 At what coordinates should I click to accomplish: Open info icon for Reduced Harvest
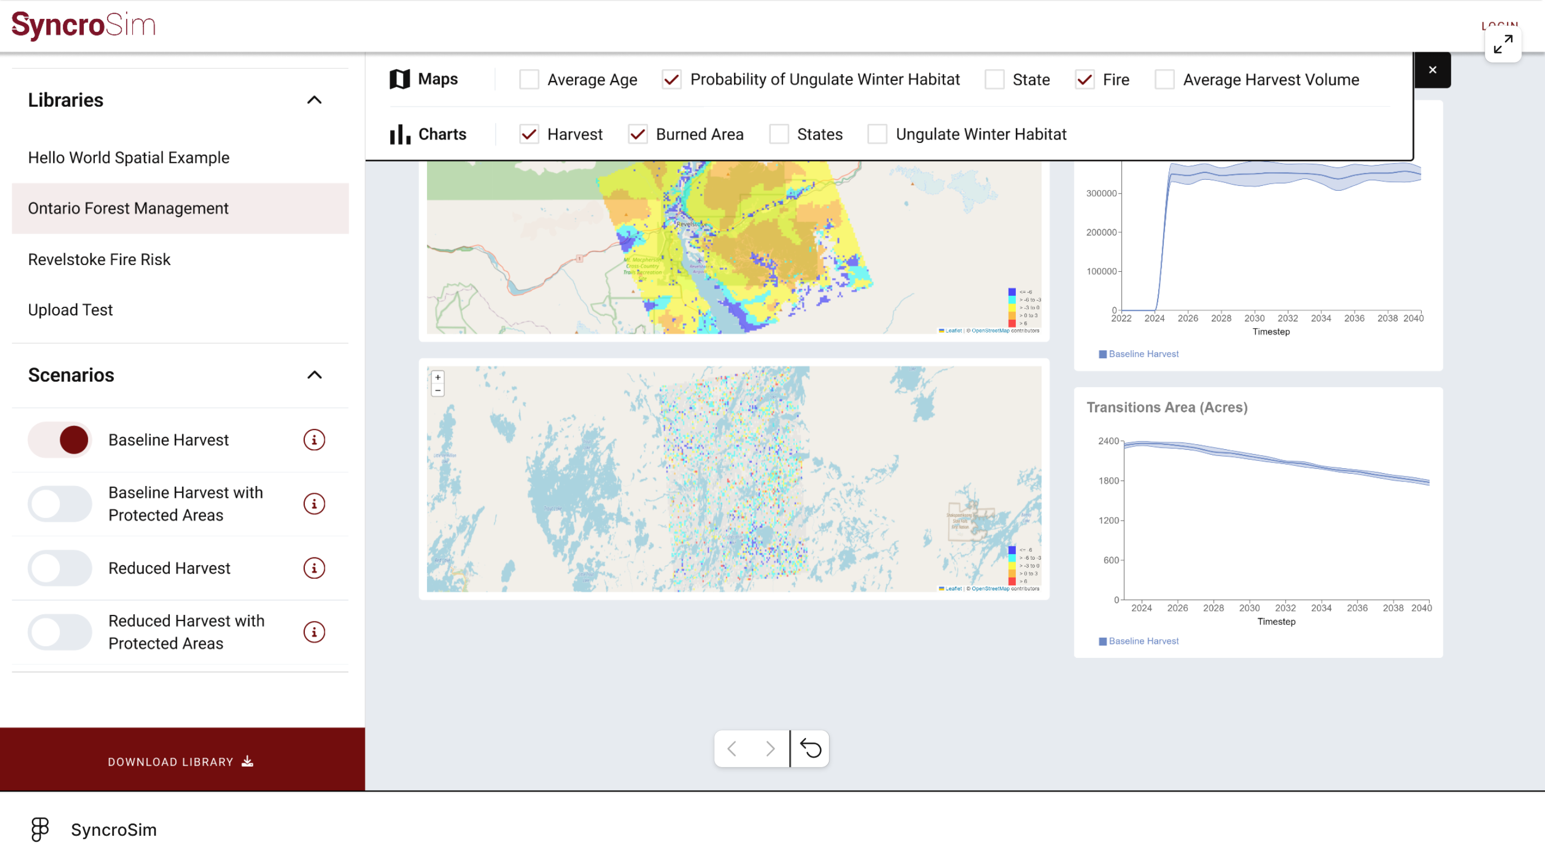[x=314, y=567]
